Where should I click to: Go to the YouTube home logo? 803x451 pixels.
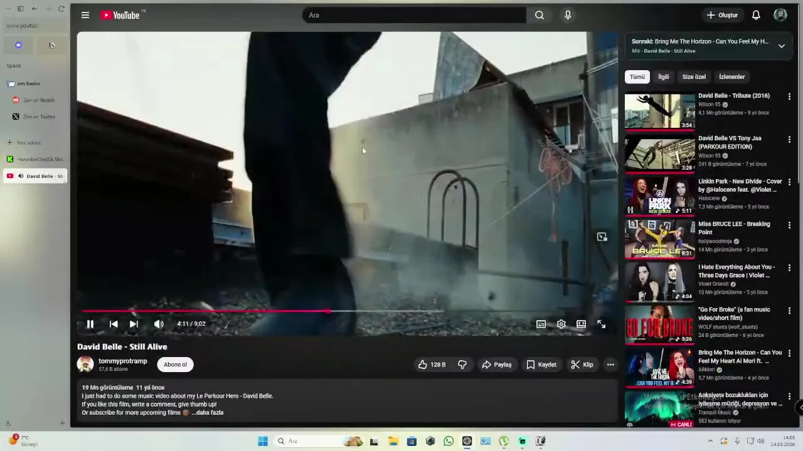tap(120, 15)
